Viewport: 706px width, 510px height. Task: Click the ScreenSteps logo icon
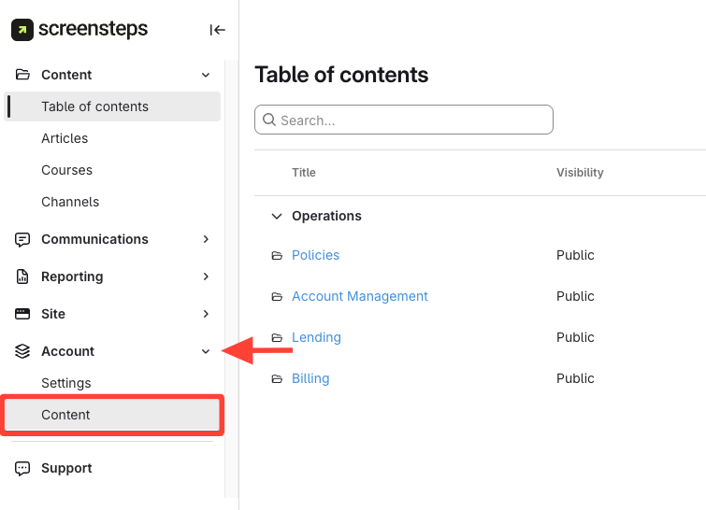click(x=22, y=30)
